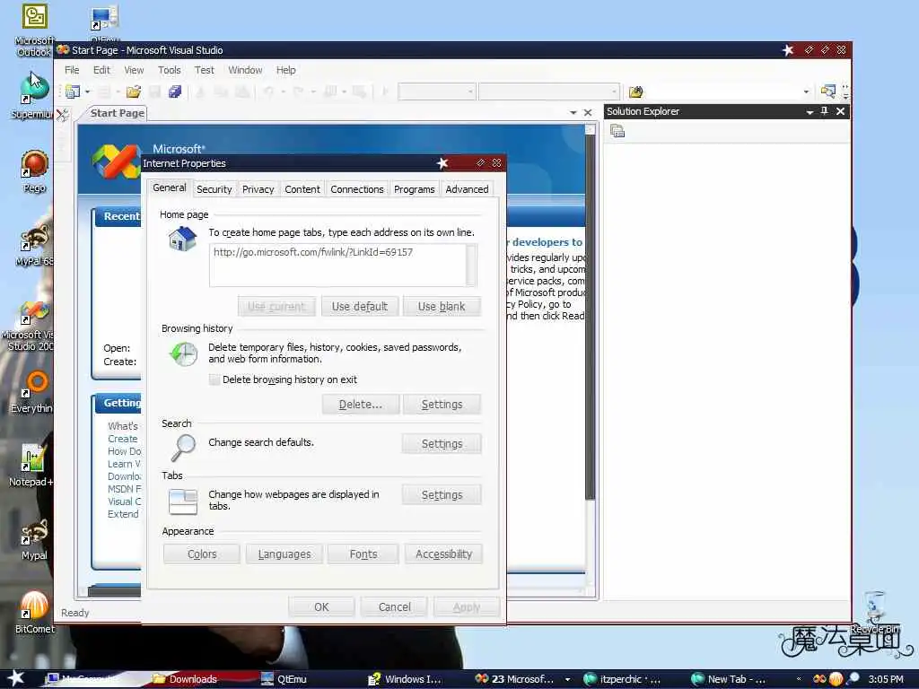This screenshot has height=689, width=919.
Task: Open the Window menu
Action: (x=245, y=70)
